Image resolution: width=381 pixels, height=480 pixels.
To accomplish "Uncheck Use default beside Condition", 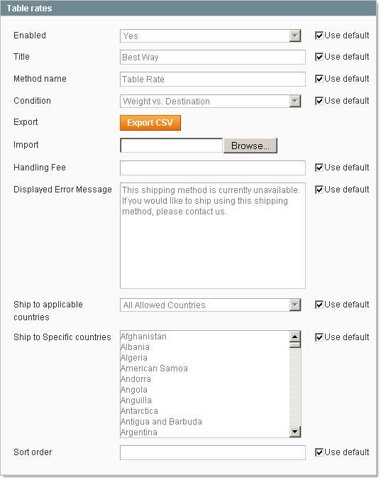I will point(319,101).
